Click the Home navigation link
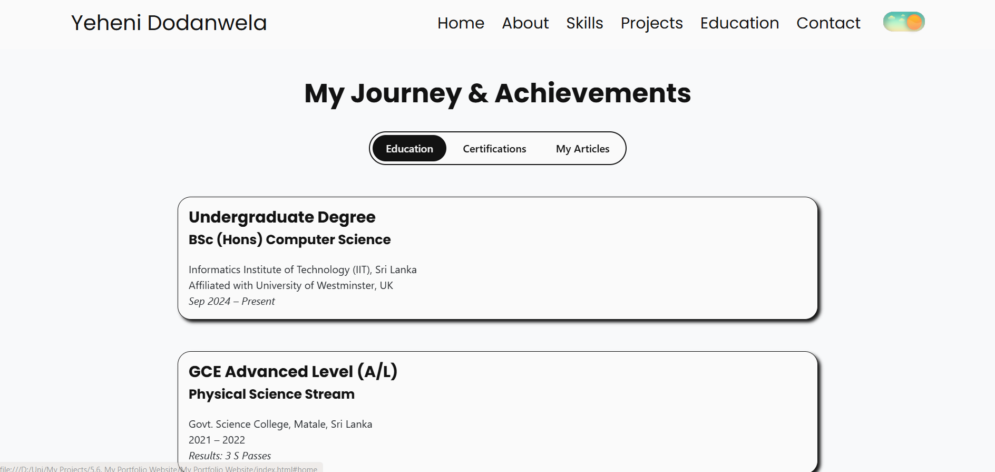The width and height of the screenshot is (995, 472). 460,23
